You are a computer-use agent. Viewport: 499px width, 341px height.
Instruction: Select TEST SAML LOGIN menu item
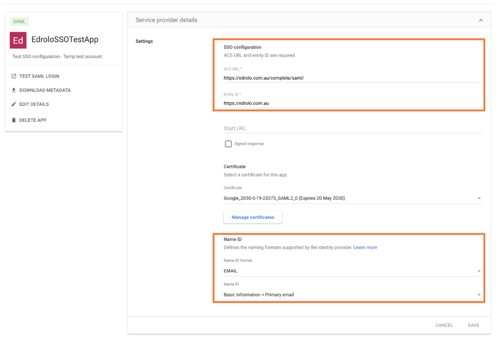[x=40, y=76]
